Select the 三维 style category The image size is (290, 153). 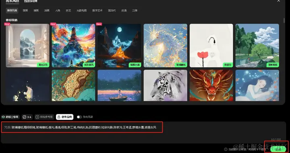(135, 10)
